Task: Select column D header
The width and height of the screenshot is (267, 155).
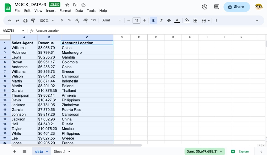Action: 122,37
